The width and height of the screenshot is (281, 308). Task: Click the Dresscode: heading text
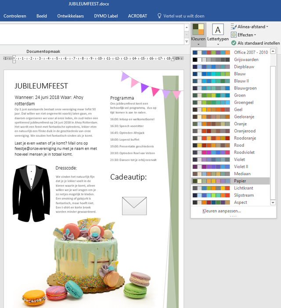66,168
